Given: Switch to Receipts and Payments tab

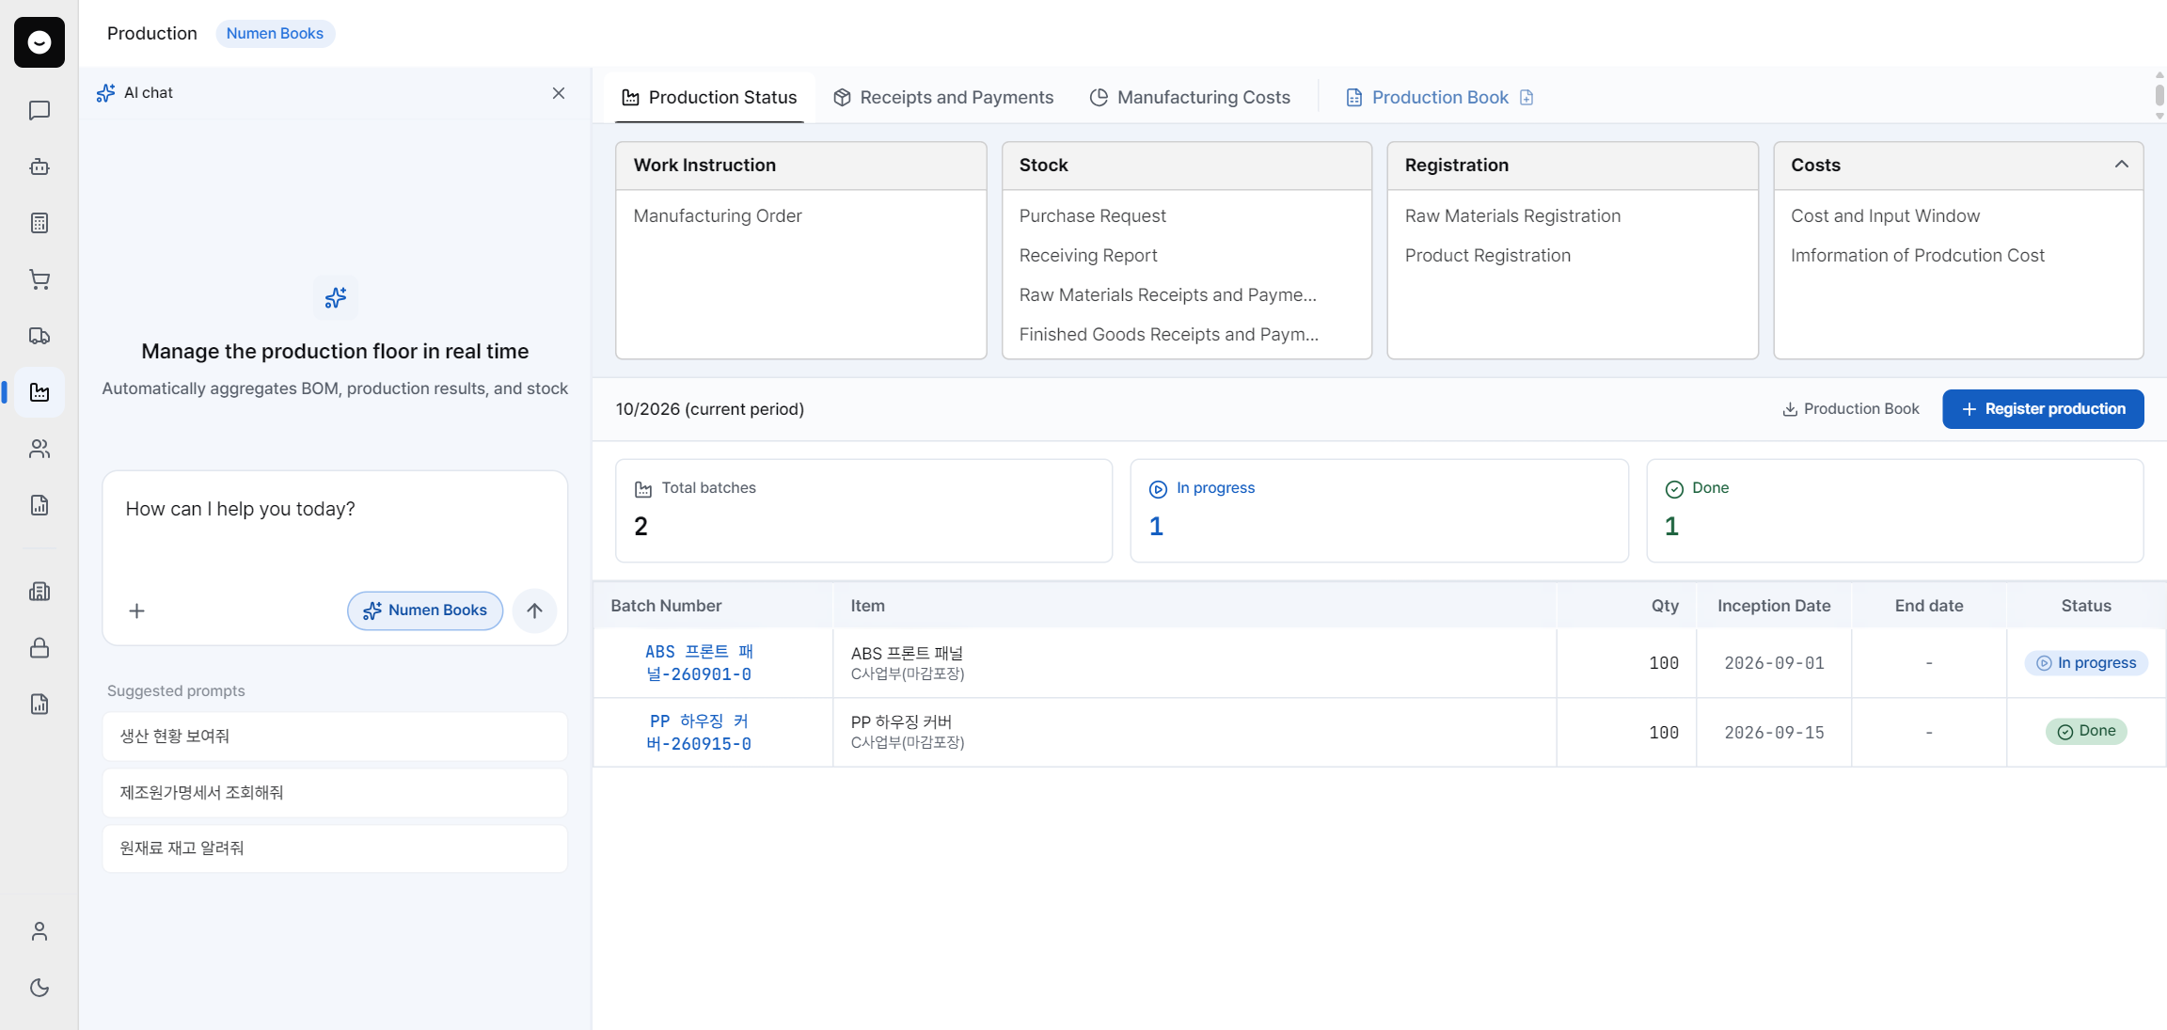Looking at the screenshot, I should point(943,98).
